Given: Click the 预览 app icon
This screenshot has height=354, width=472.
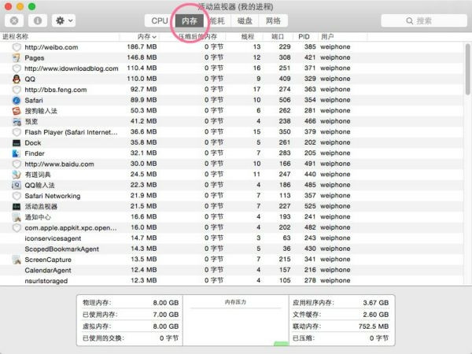Looking at the screenshot, I should (17, 122).
